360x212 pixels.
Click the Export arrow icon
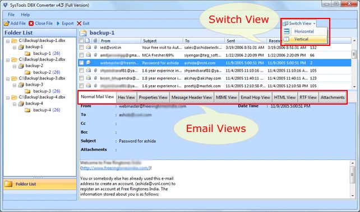click(58, 23)
